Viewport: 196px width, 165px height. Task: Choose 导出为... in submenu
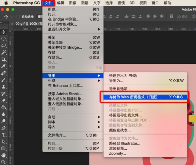click(x=145, y=81)
